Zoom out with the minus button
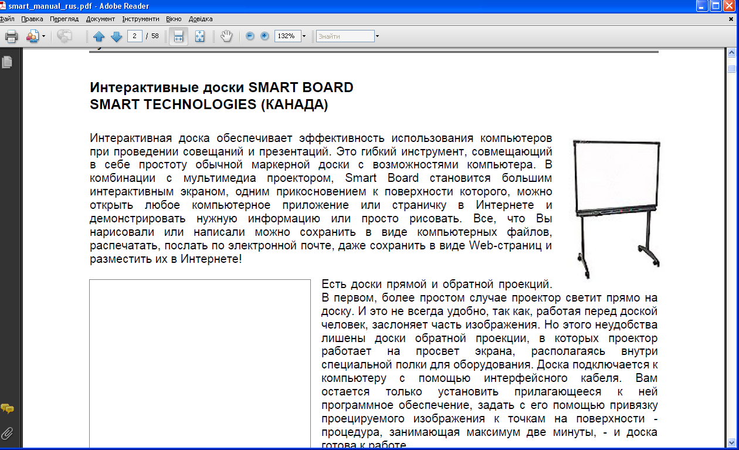This screenshot has width=739, height=450. coord(250,36)
